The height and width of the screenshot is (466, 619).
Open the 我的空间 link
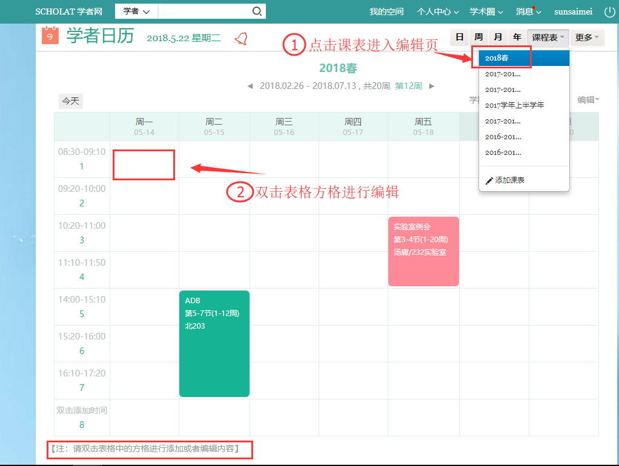tap(386, 11)
